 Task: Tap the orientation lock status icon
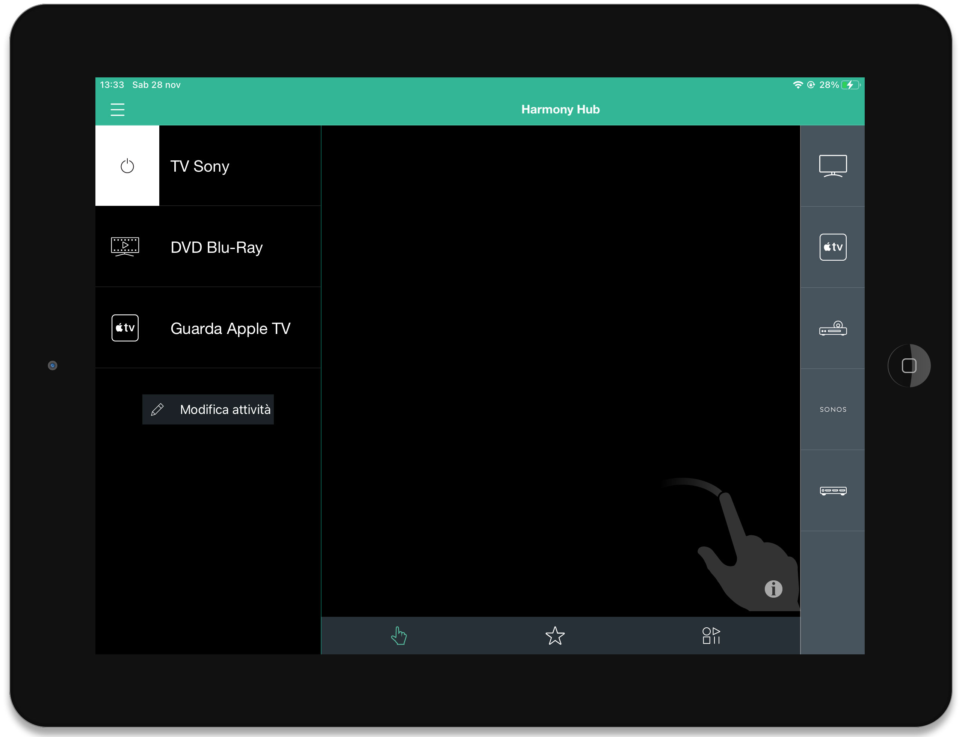coord(811,85)
